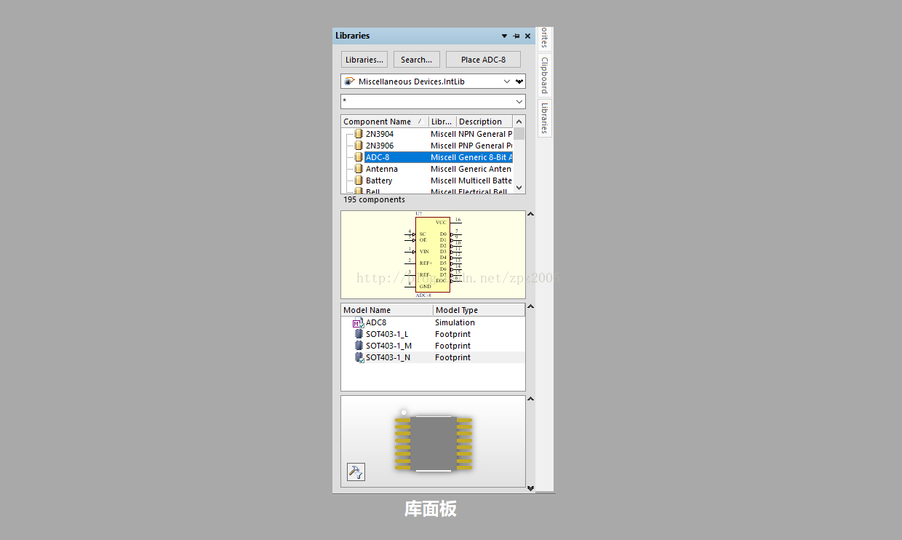This screenshot has width=902, height=540.
Task: Click 'Miscell Multicell Batte' description cell
Action: coord(471,180)
